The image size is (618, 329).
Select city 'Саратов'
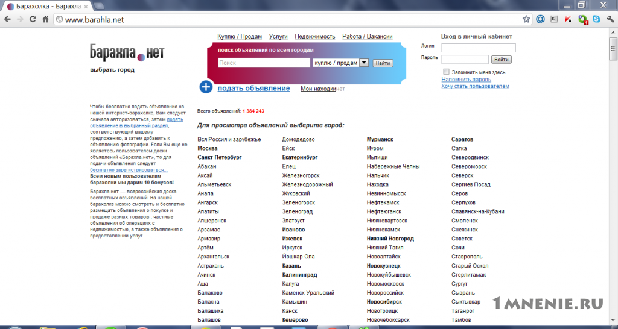[462, 139]
